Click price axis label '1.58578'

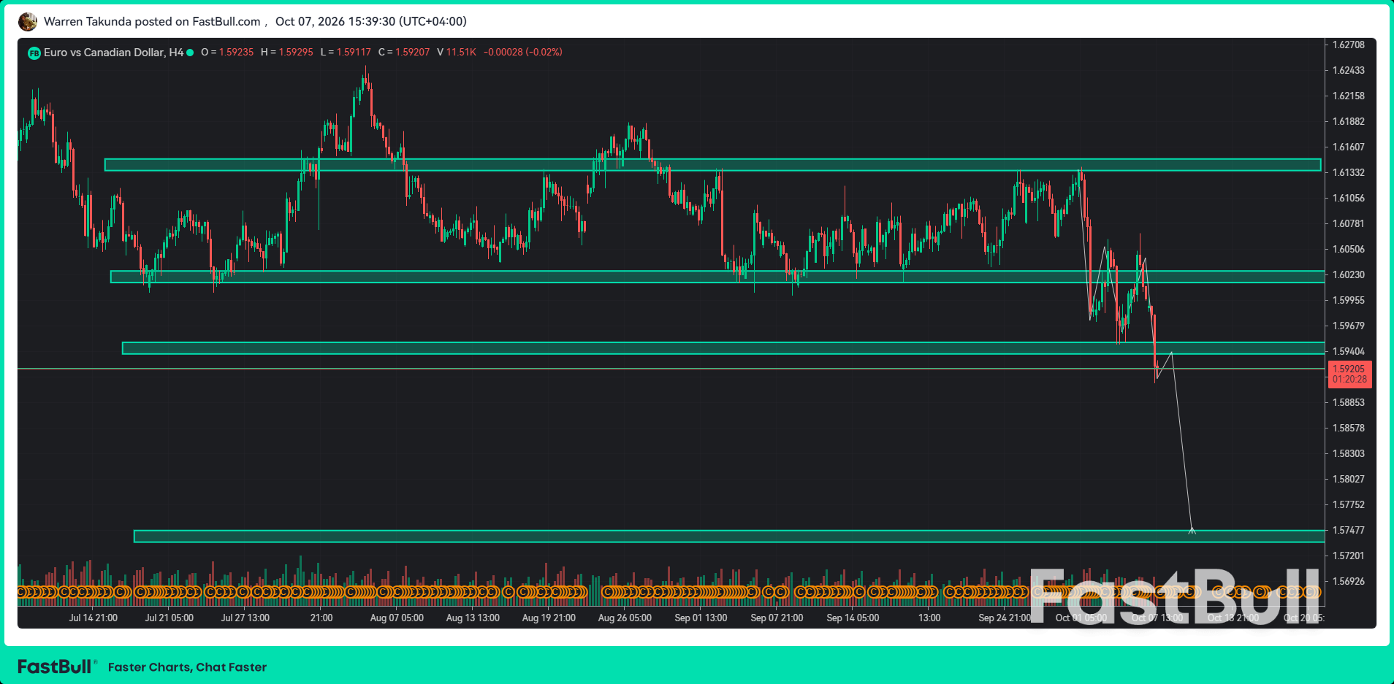pos(1348,428)
